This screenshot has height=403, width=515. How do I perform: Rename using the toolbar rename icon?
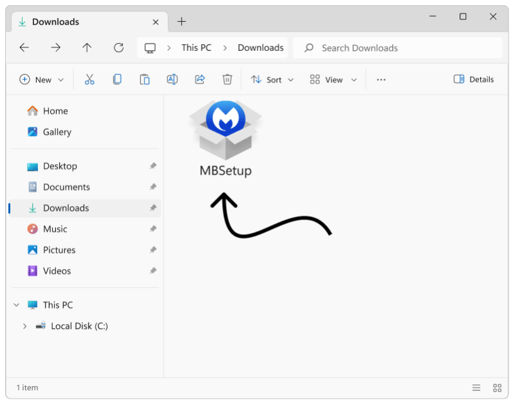pos(171,79)
